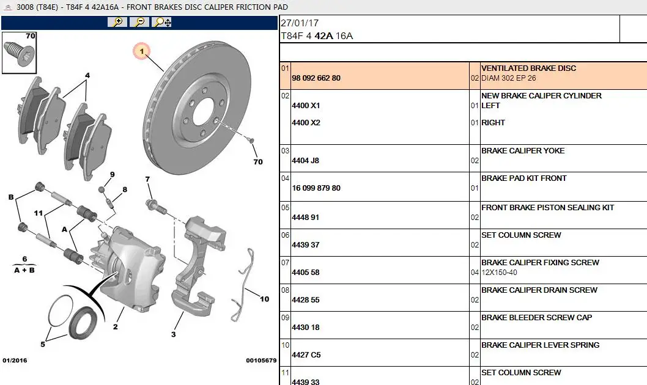This screenshot has height=385, width=647.
Task: Select callout A by the rubber bushings
Action: click(64, 229)
